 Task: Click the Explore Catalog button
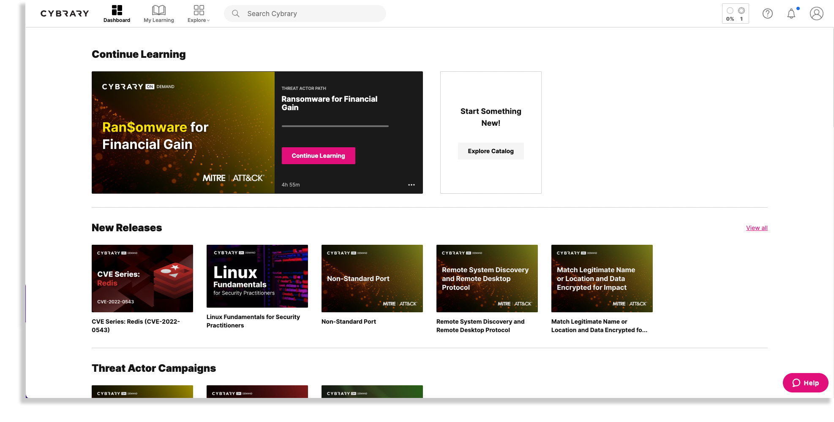click(x=491, y=151)
